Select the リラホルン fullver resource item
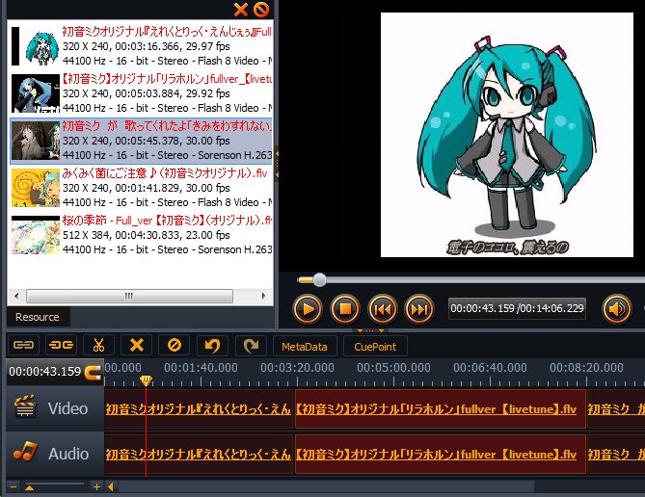 [141, 93]
